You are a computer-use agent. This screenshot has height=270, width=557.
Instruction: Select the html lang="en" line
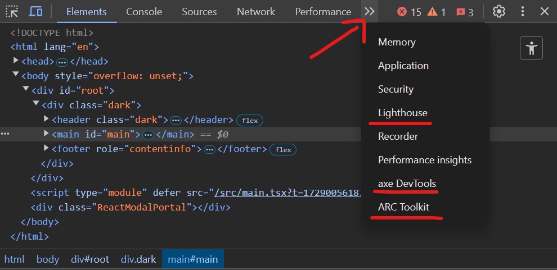tap(55, 47)
